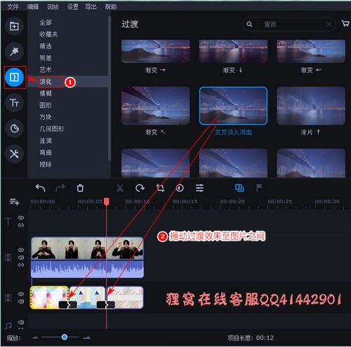Select the 方块 category
The image size is (351, 347).
coord(46,117)
